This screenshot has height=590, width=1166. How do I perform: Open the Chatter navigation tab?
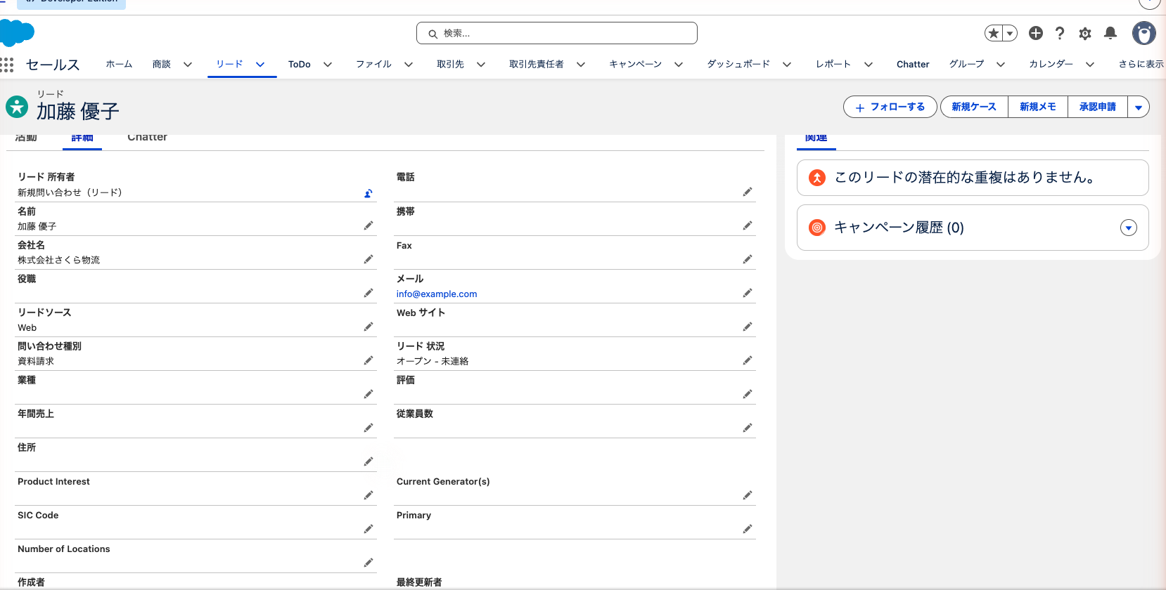tap(913, 64)
